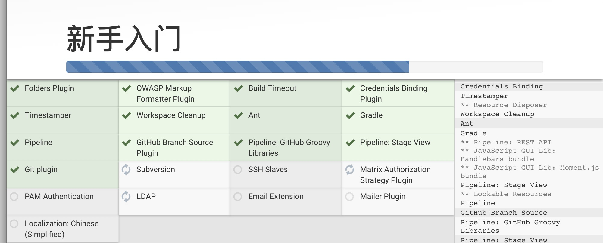Click the Gradle installed checkmark icon
This screenshot has height=243, width=603.
tap(350, 115)
